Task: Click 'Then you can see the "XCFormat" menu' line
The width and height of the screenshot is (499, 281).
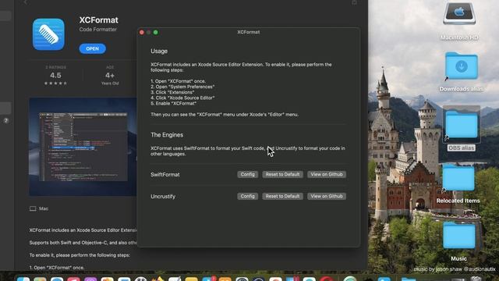Action: pyautogui.click(x=225, y=115)
